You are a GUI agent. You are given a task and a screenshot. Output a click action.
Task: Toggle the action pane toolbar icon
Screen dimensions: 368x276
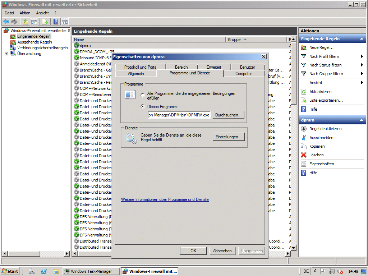pos(65,22)
